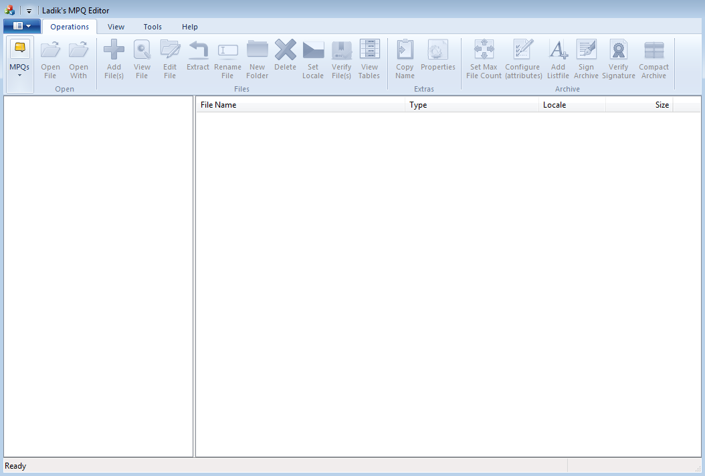
Task: Expand the quick access toolbar customize arrow
Action: tap(29, 11)
